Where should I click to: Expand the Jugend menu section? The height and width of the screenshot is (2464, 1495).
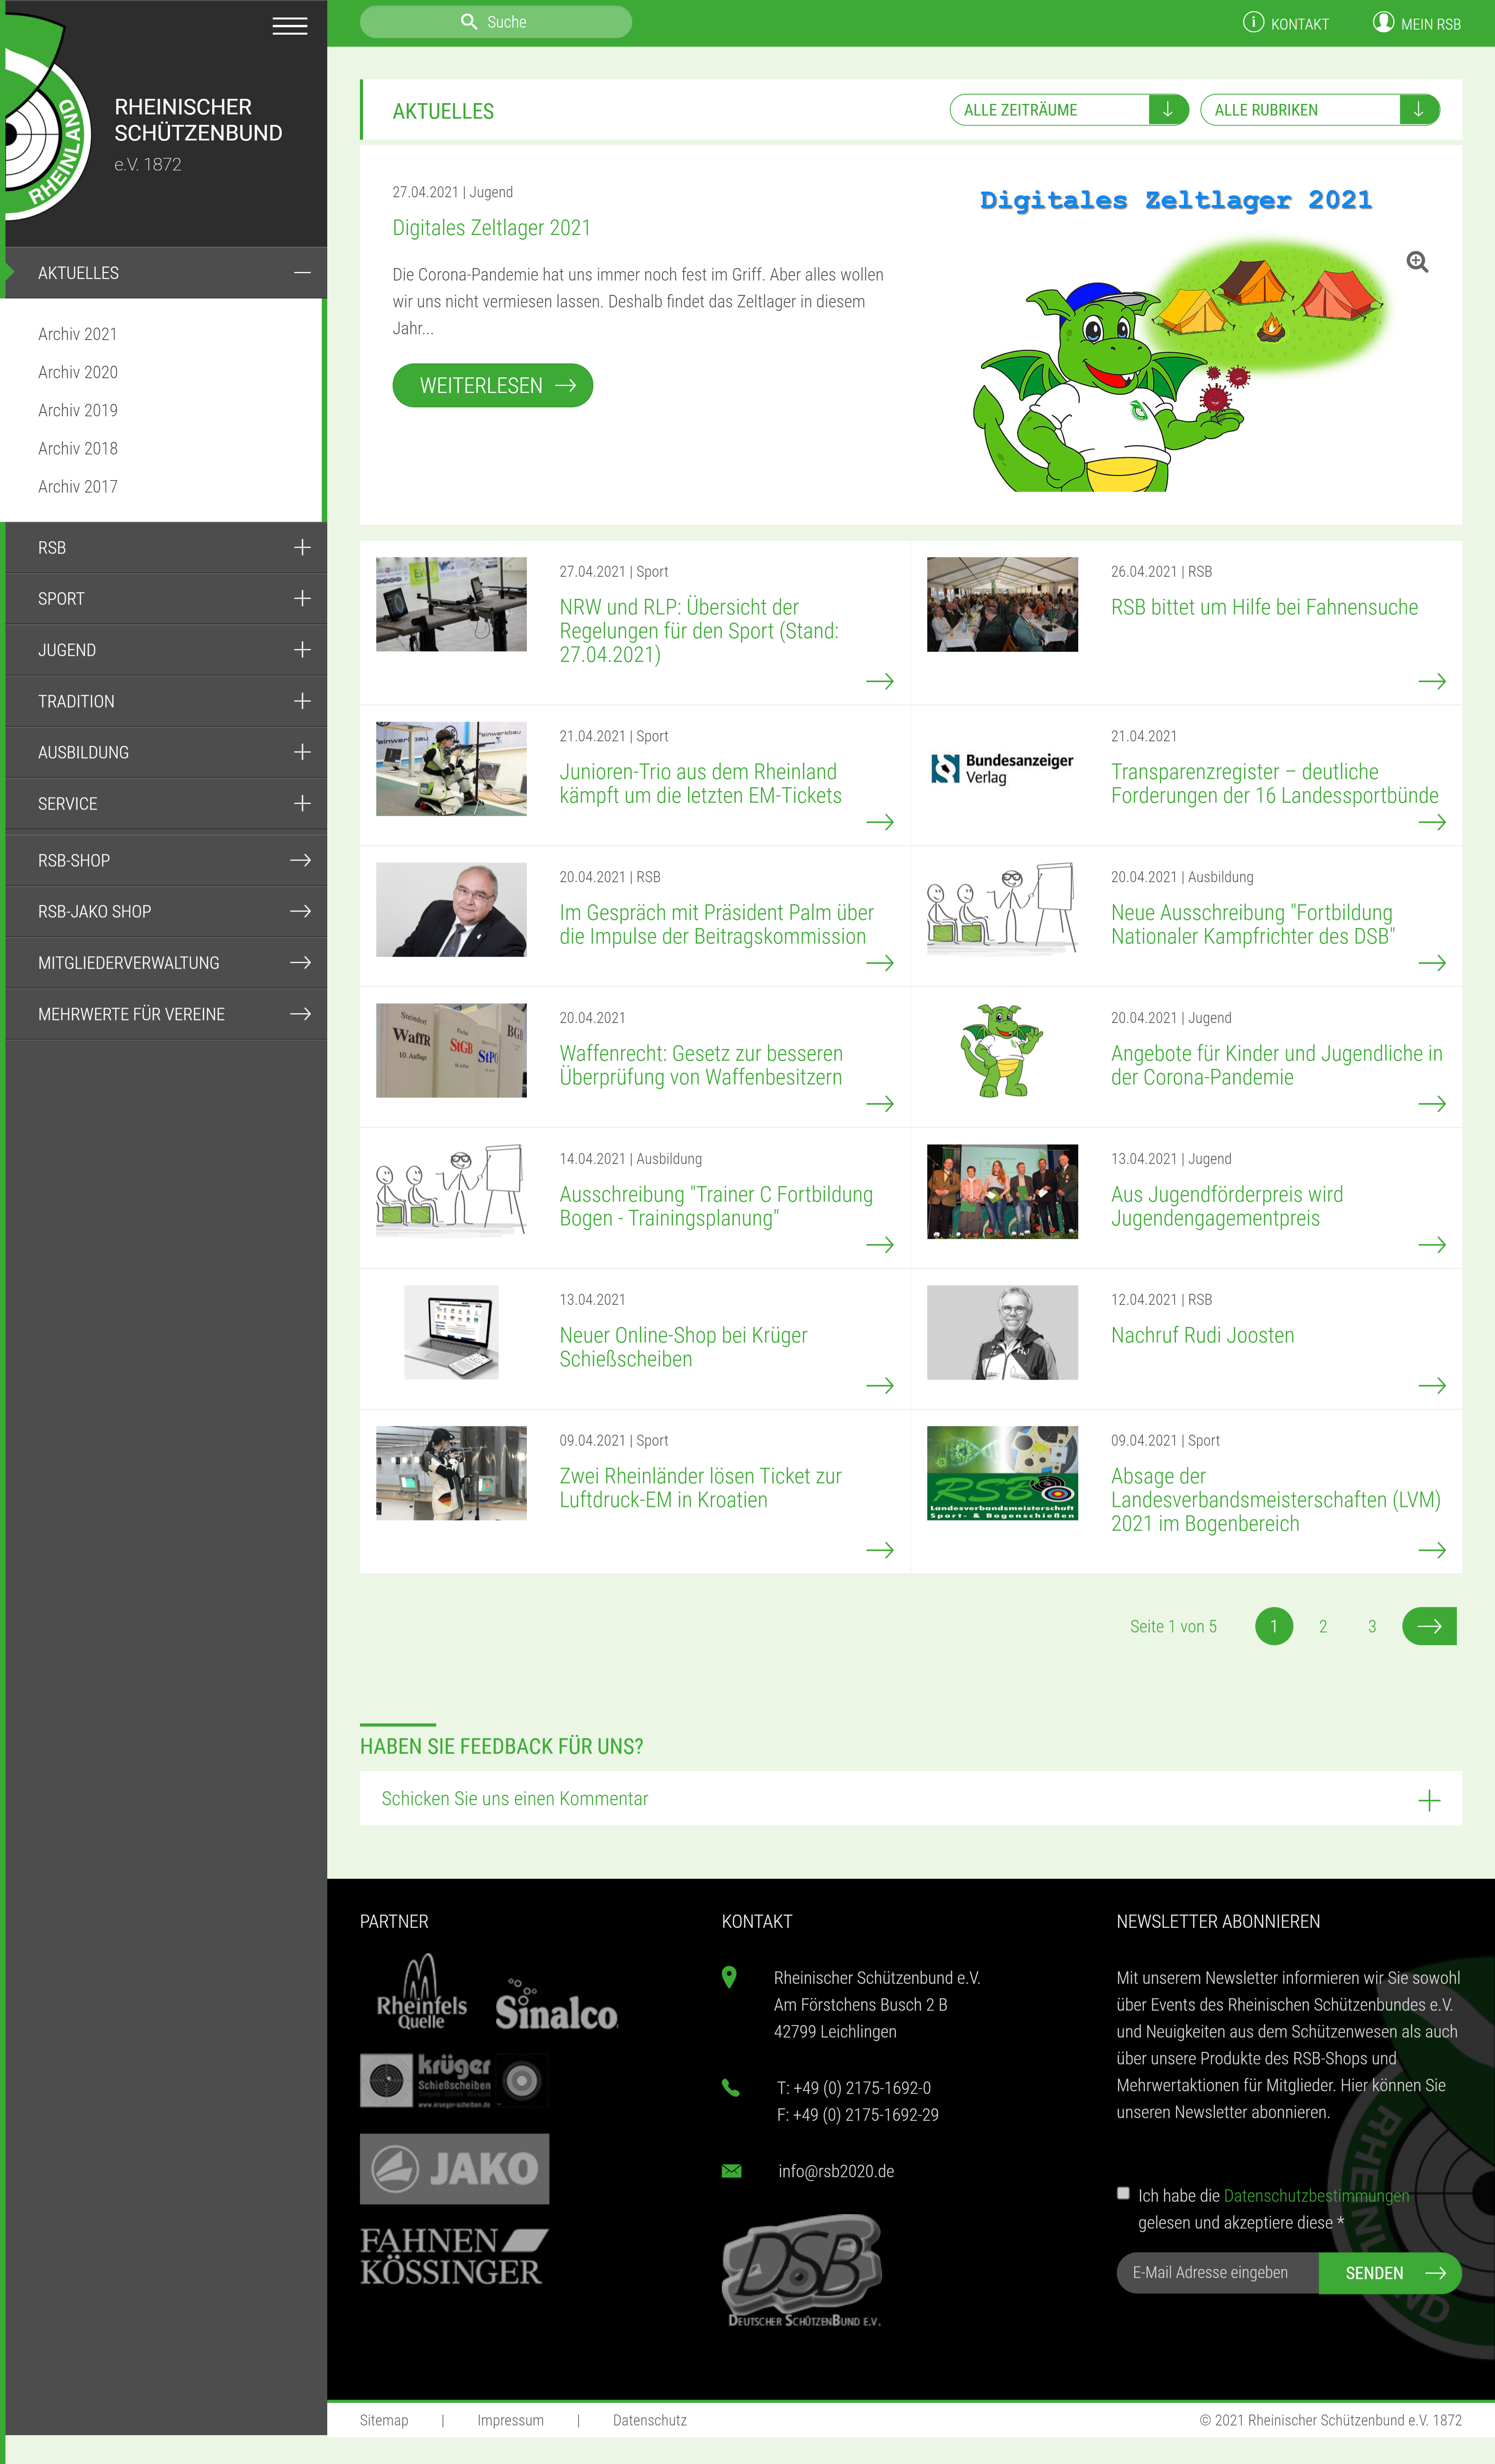(302, 650)
